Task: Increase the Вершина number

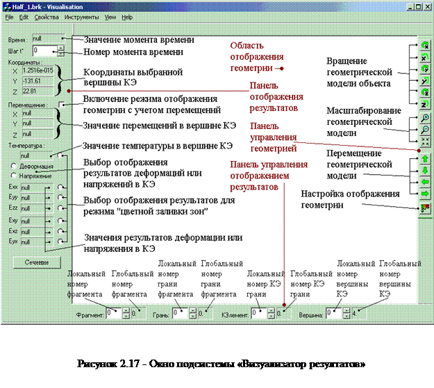Action: [347, 310]
